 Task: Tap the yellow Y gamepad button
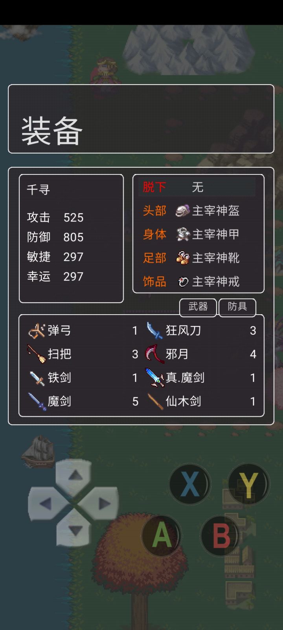coord(248,484)
